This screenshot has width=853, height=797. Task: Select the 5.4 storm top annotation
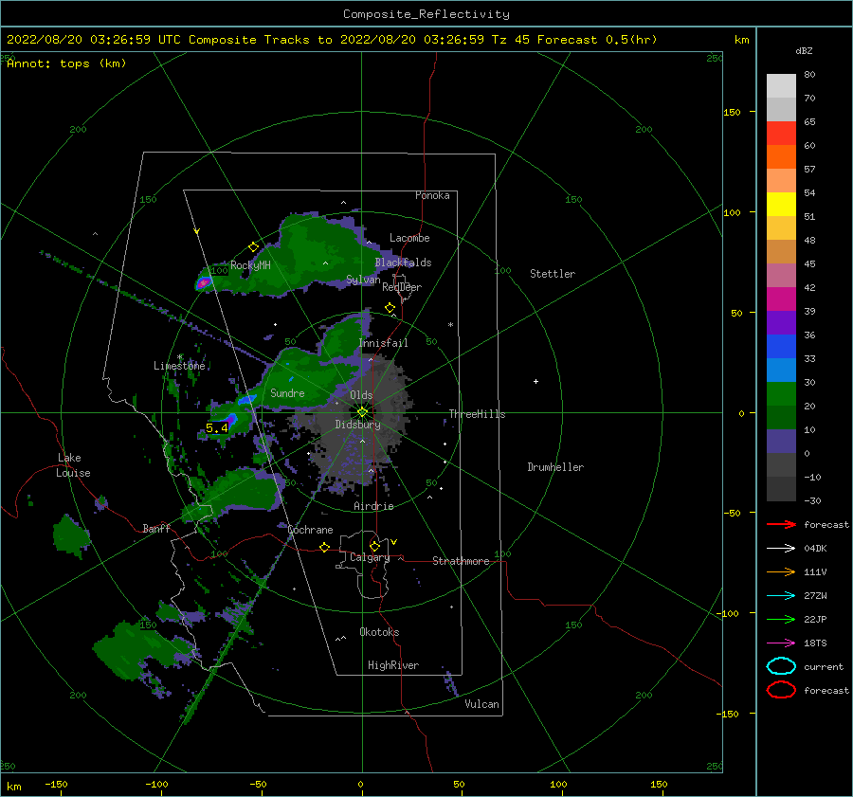point(216,428)
